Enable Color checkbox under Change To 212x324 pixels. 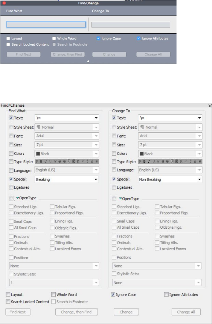click(114, 153)
